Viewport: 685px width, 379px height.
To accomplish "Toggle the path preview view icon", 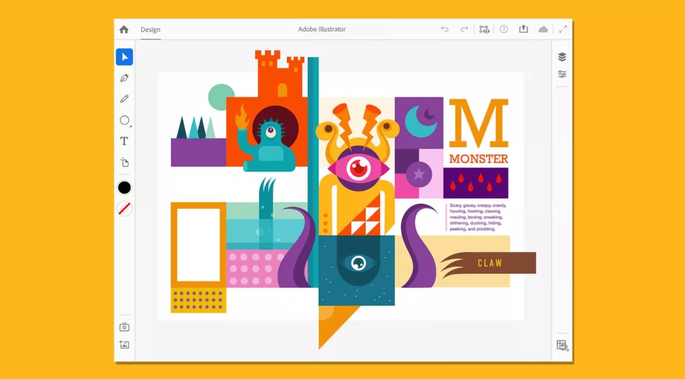I will click(484, 29).
